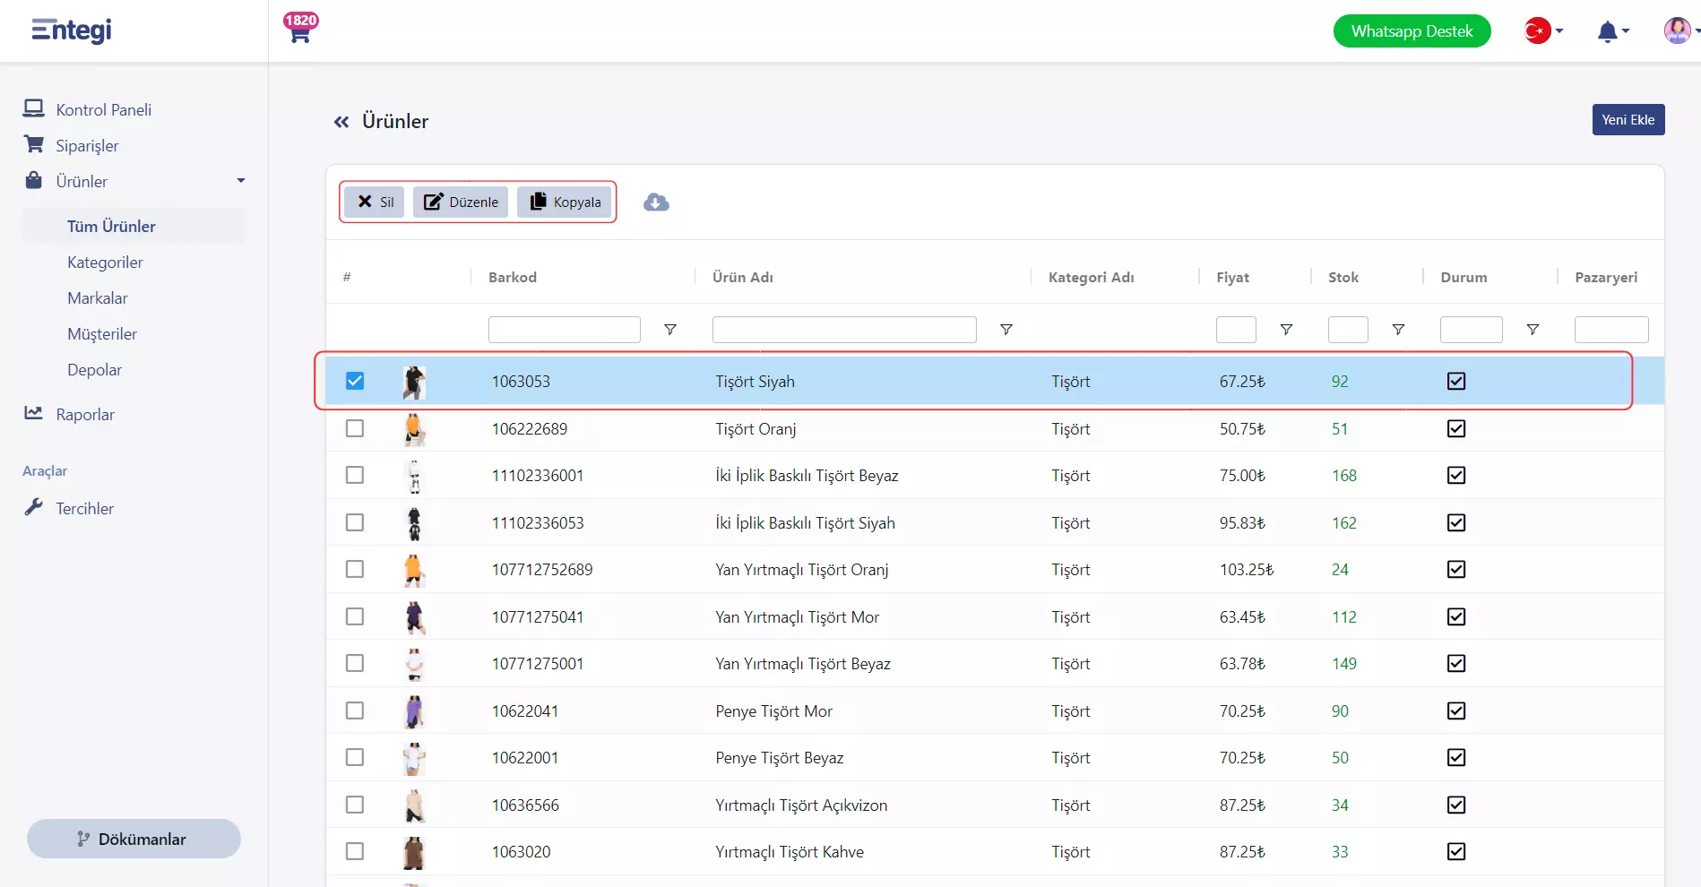Select the Yan Yırtmaçlı Tişört Beyaz checkbox
This screenshot has height=887, width=1701.
(355, 663)
